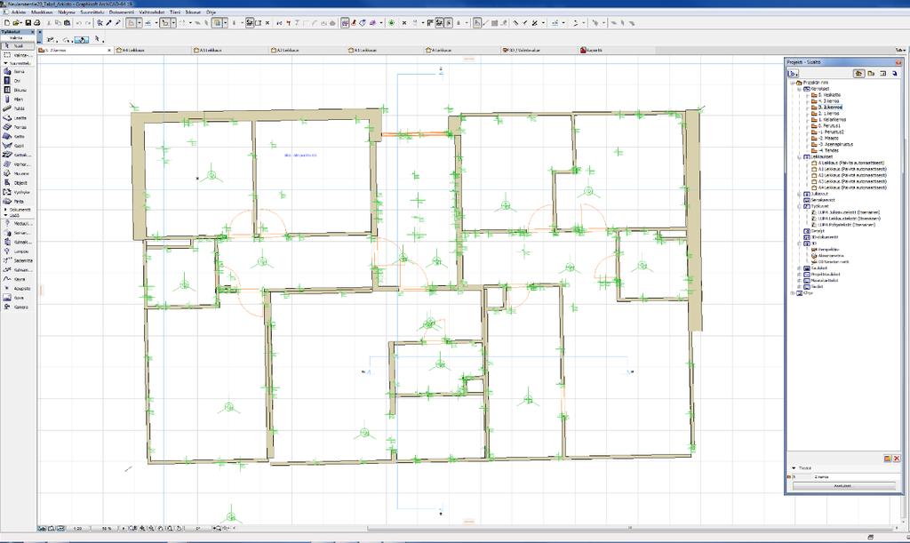Pick the Pilari column tool
This screenshot has height=543, width=910.
point(18,100)
